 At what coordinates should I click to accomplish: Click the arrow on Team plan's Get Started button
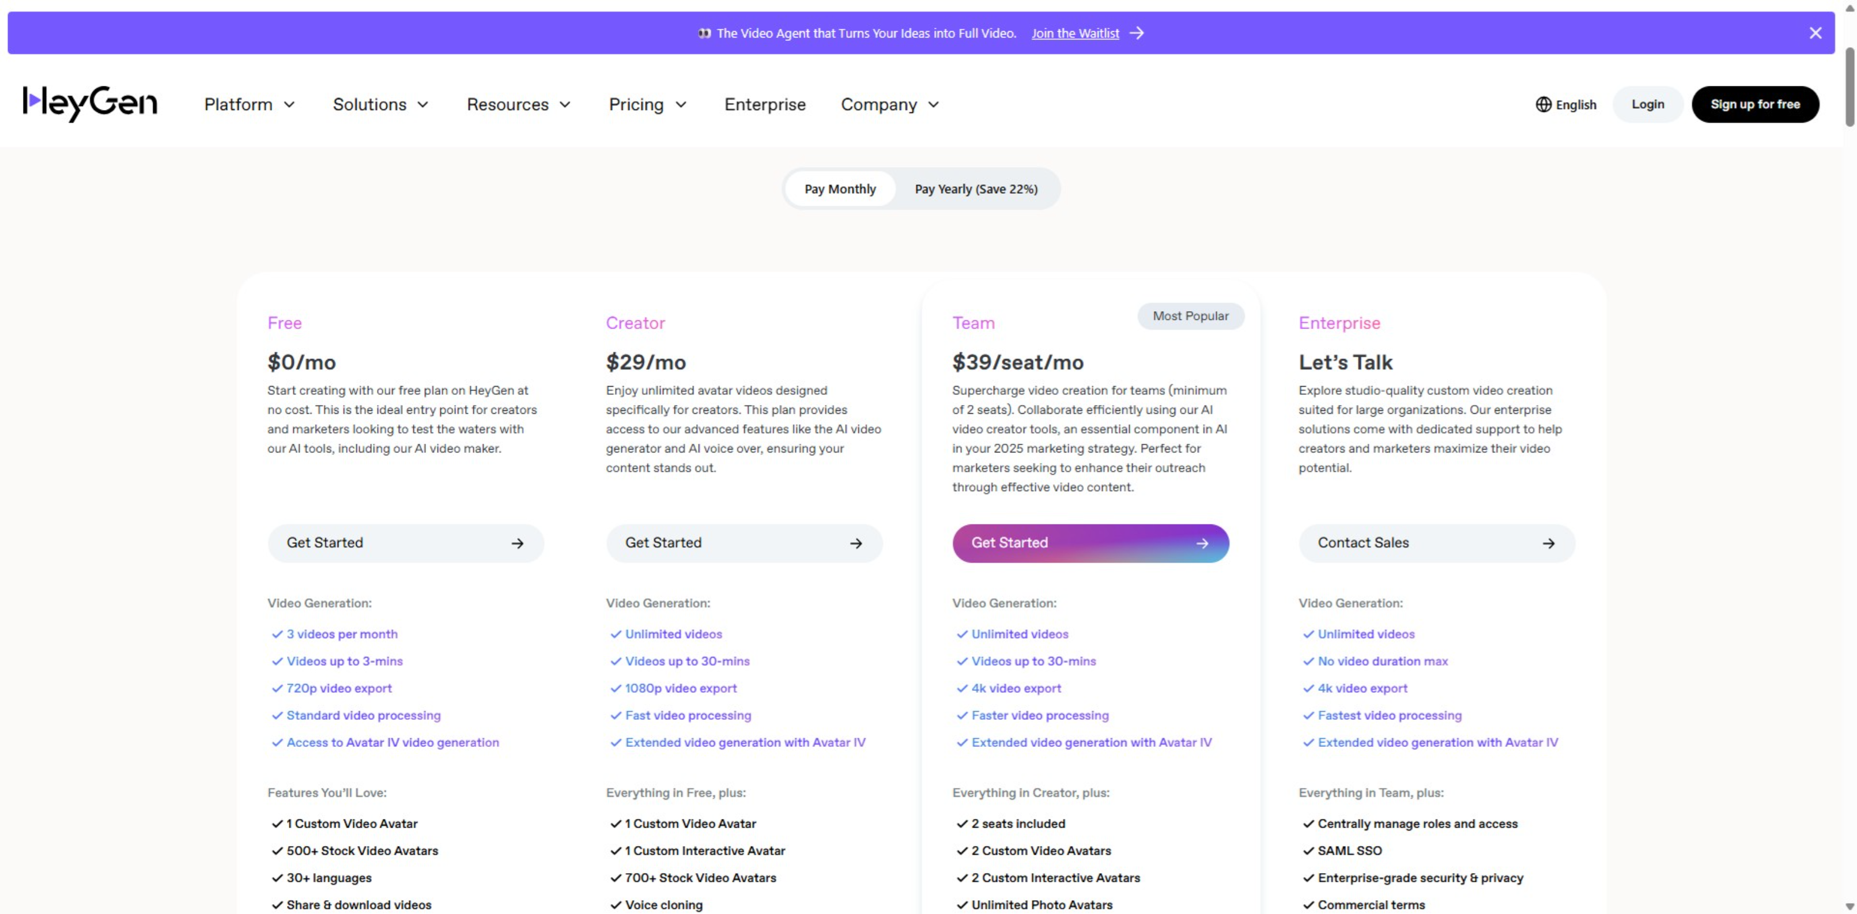pos(1201,543)
